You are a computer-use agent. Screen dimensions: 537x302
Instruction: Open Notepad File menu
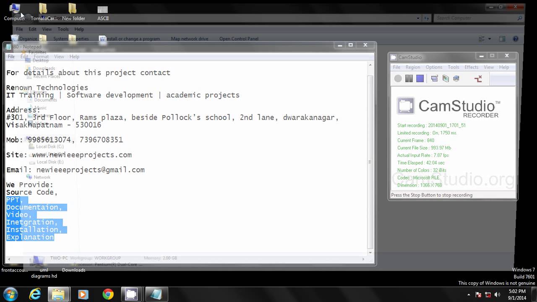[11, 57]
